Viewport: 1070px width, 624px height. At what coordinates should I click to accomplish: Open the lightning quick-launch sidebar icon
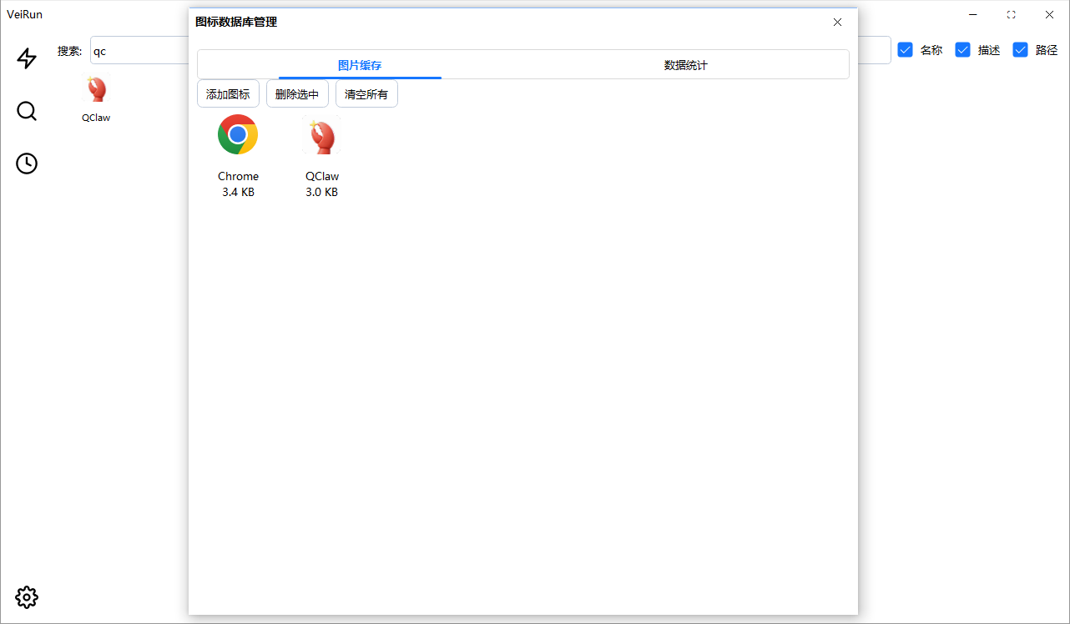[x=27, y=58]
